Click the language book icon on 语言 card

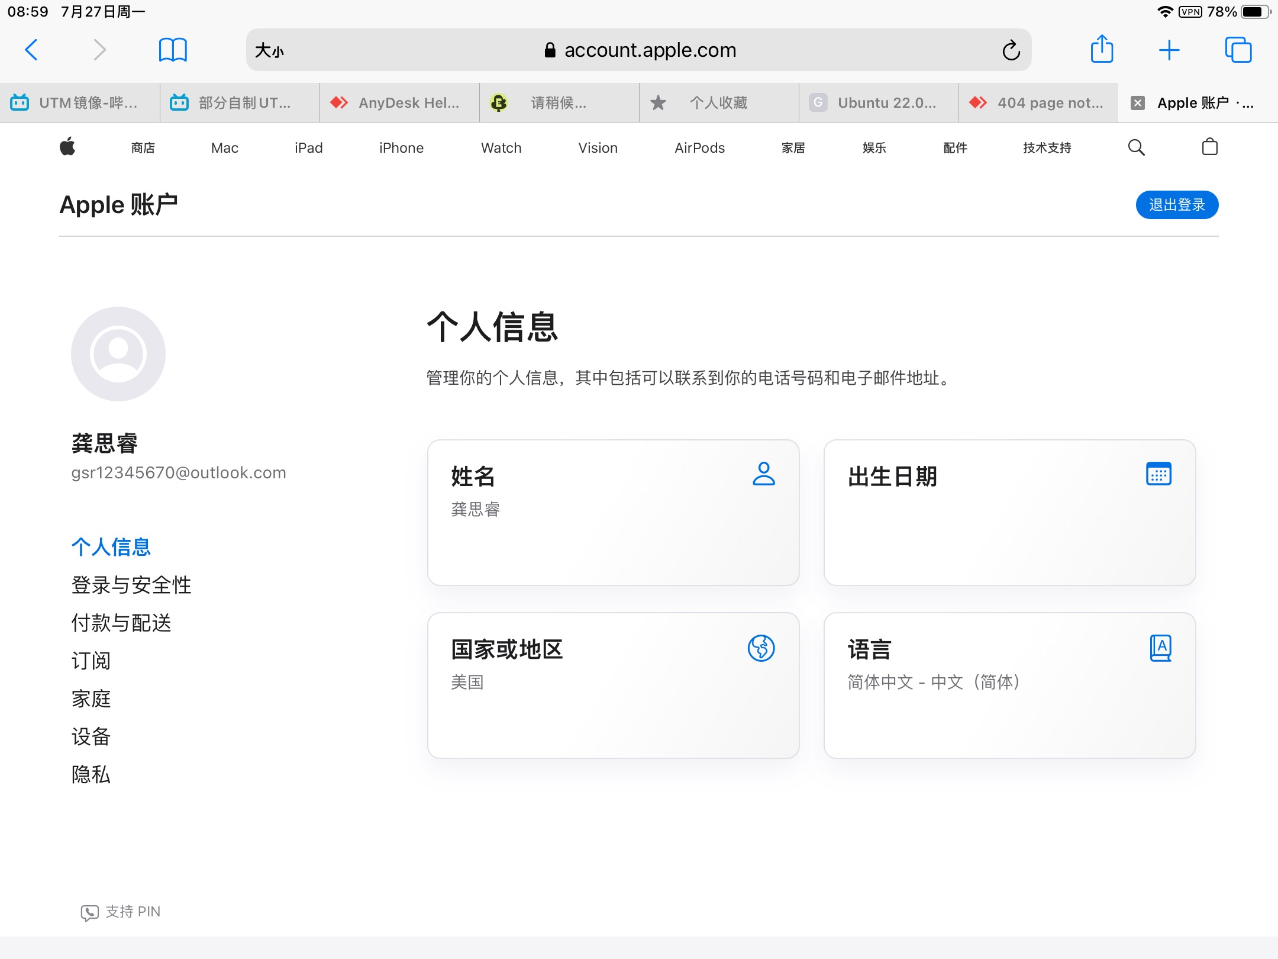(x=1160, y=648)
